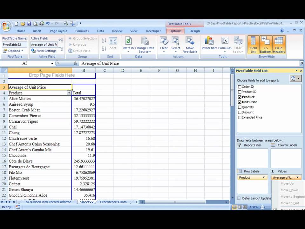The width and height of the screenshot is (305, 229).
Task: Open the Developer ribbon tab
Action: [x=153, y=31]
